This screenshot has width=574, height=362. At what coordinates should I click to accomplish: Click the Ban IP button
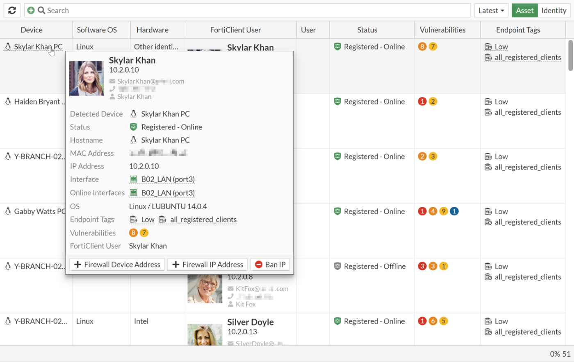click(x=270, y=265)
